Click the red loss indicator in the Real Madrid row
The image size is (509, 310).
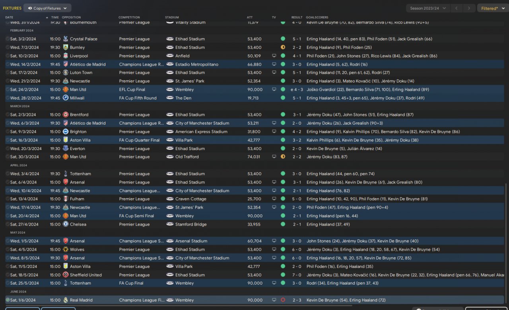pyautogui.click(x=283, y=300)
